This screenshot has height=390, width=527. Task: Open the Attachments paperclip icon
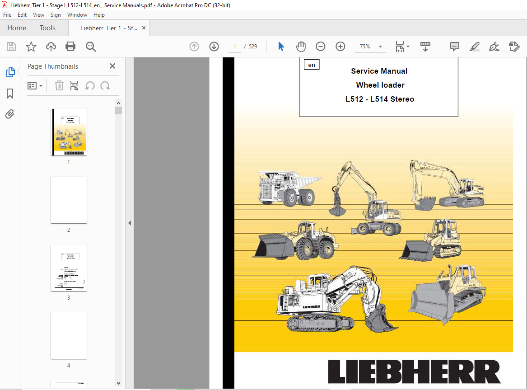tap(10, 114)
